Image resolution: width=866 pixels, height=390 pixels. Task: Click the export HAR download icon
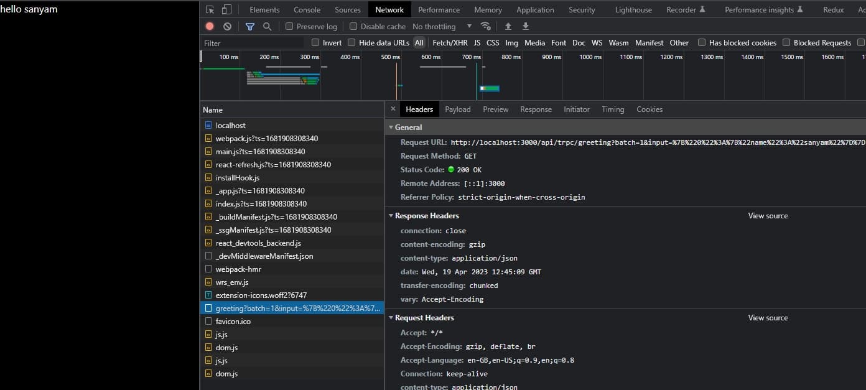[526, 26]
